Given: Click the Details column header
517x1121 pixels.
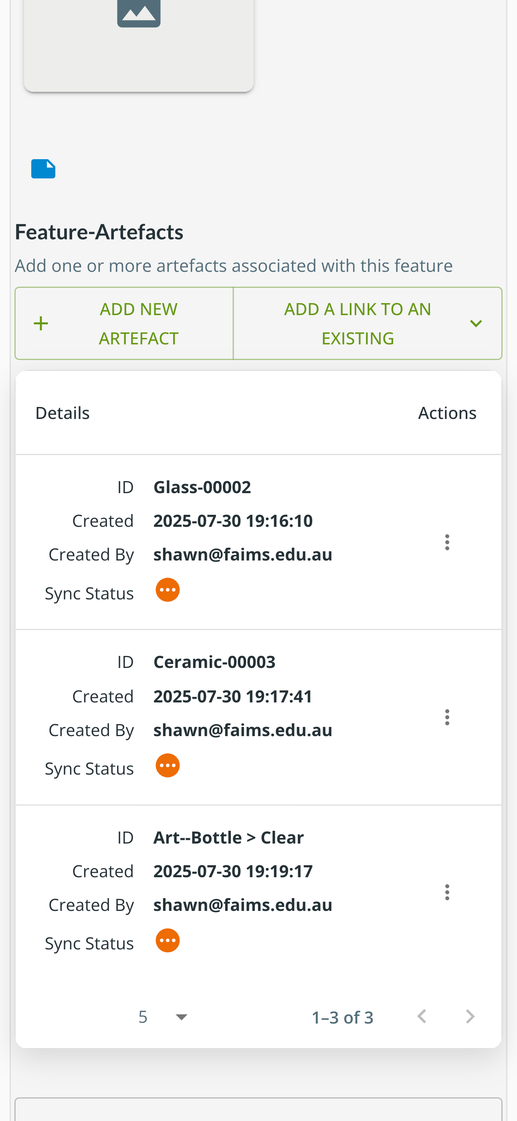Looking at the screenshot, I should pos(62,413).
